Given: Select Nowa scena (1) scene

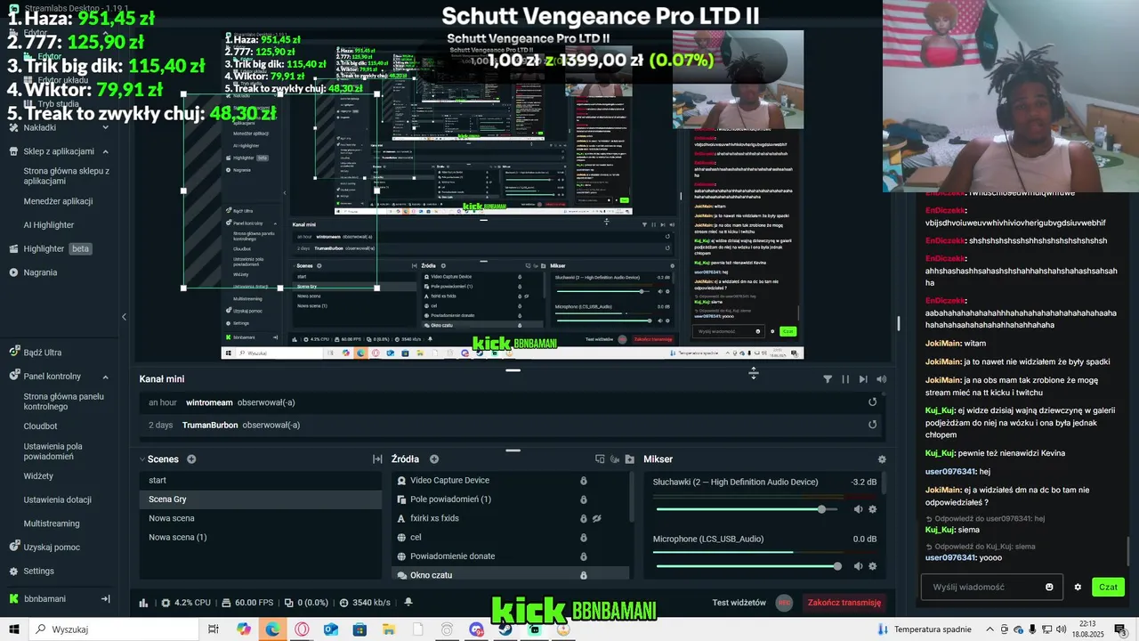Looking at the screenshot, I should point(260,537).
